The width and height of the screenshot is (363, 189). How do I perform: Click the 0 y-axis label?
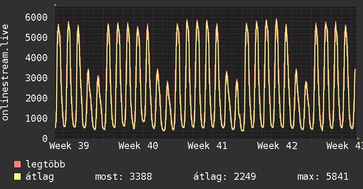tap(45, 138)
